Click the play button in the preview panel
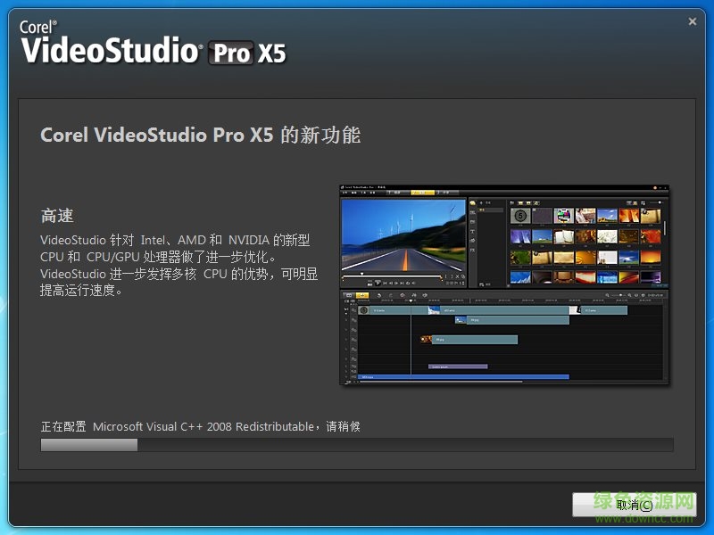This screenshot has width=714, height=535. 378,283
